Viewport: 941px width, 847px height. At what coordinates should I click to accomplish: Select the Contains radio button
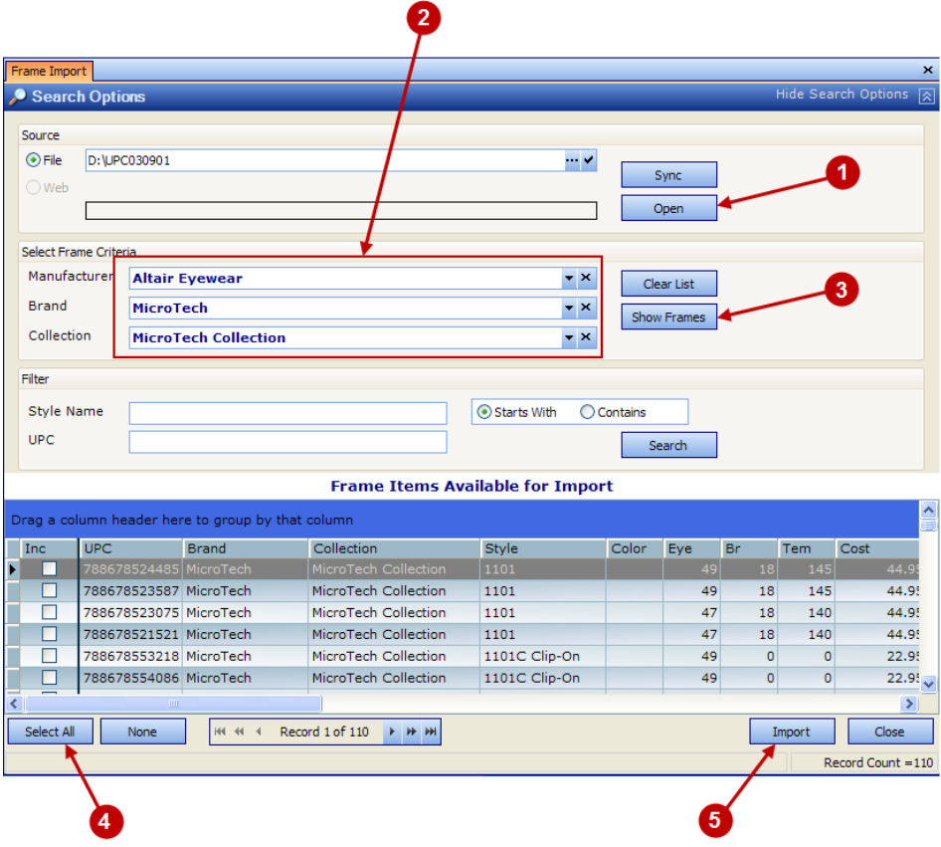point(588,411)
